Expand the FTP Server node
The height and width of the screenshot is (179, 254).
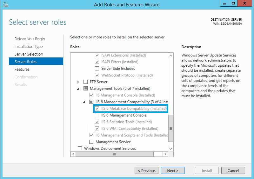tap(78, 82)
